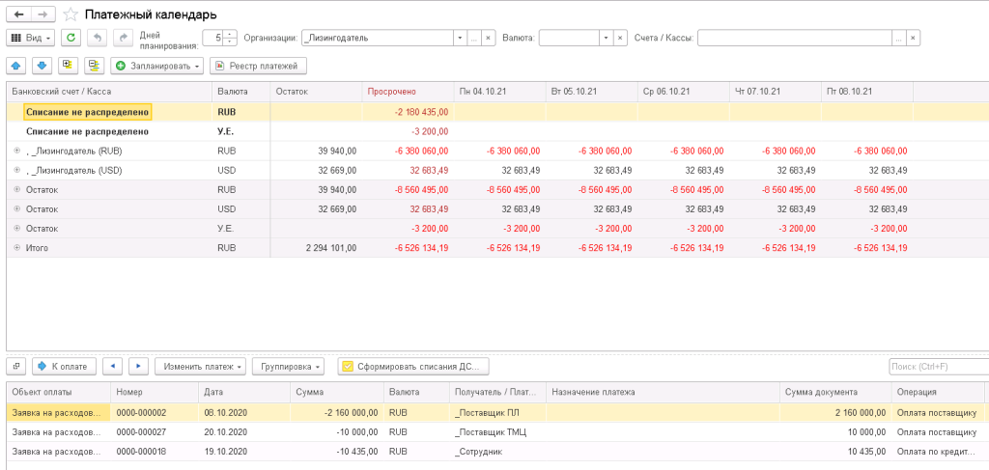The image size is (989, 470).
Task: Open the Запланировать menu
Action: click(156, 66)
